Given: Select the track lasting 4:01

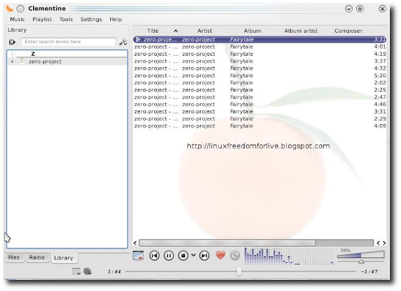Looking at the screenshot, I should pos(260,47).
